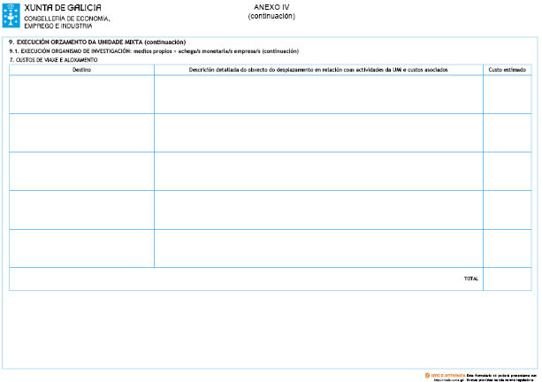Image resolution: width=542 pixels, height=382 pixels.
Task: Open the sede.xunta.gal link in footer
Action: (x=447, y=379)
